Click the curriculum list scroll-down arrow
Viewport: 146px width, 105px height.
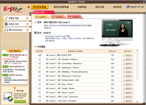point(137,101)
